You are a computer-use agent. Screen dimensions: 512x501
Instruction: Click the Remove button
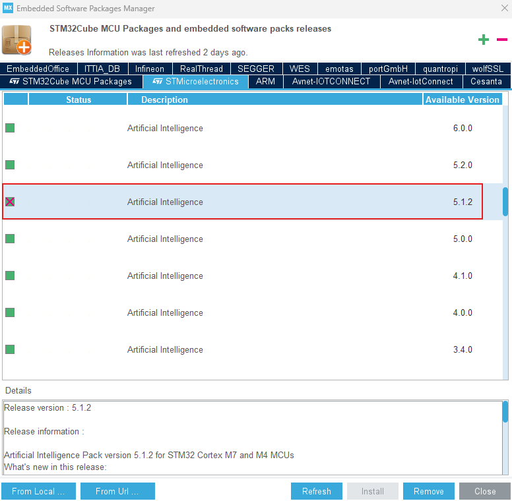coord(429,491)
